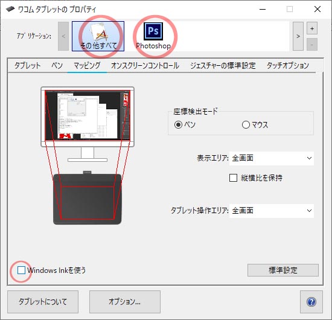Minimize the Wacom properties window
This screenshot has width=332, height=320.
pos(263,9)
